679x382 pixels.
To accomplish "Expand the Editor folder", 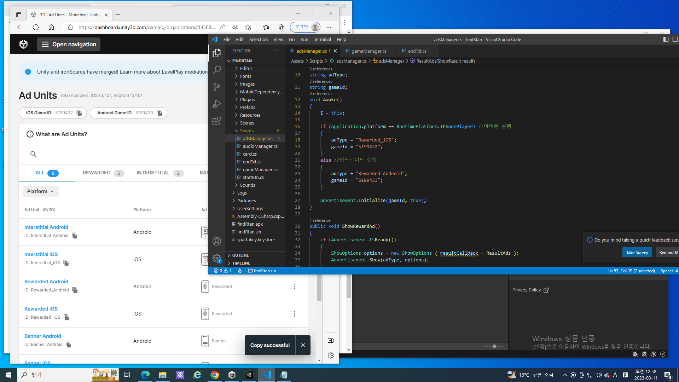I will pos(246,69).
